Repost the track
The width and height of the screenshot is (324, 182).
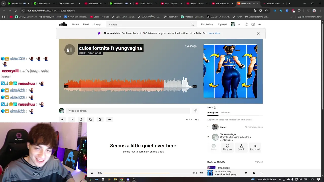coord(72,119)
